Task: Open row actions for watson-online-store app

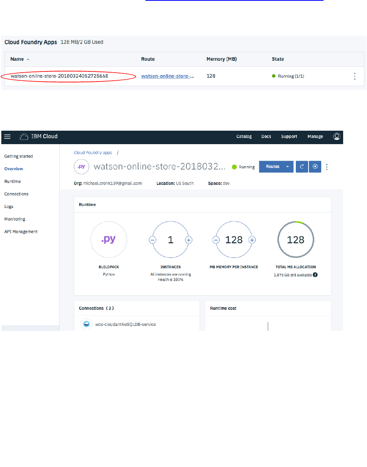Action: (355, 76)
